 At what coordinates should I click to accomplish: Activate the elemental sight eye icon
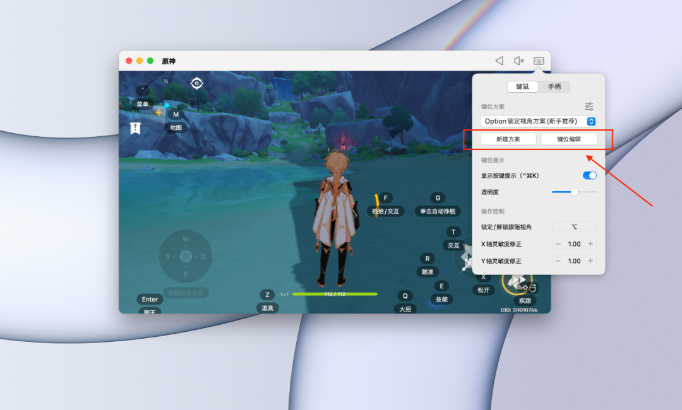coord(196,83)
